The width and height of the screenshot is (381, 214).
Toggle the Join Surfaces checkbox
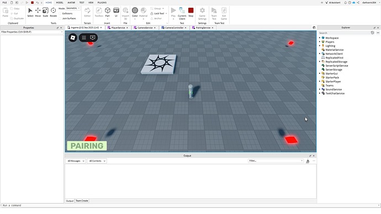click(60, 18)
